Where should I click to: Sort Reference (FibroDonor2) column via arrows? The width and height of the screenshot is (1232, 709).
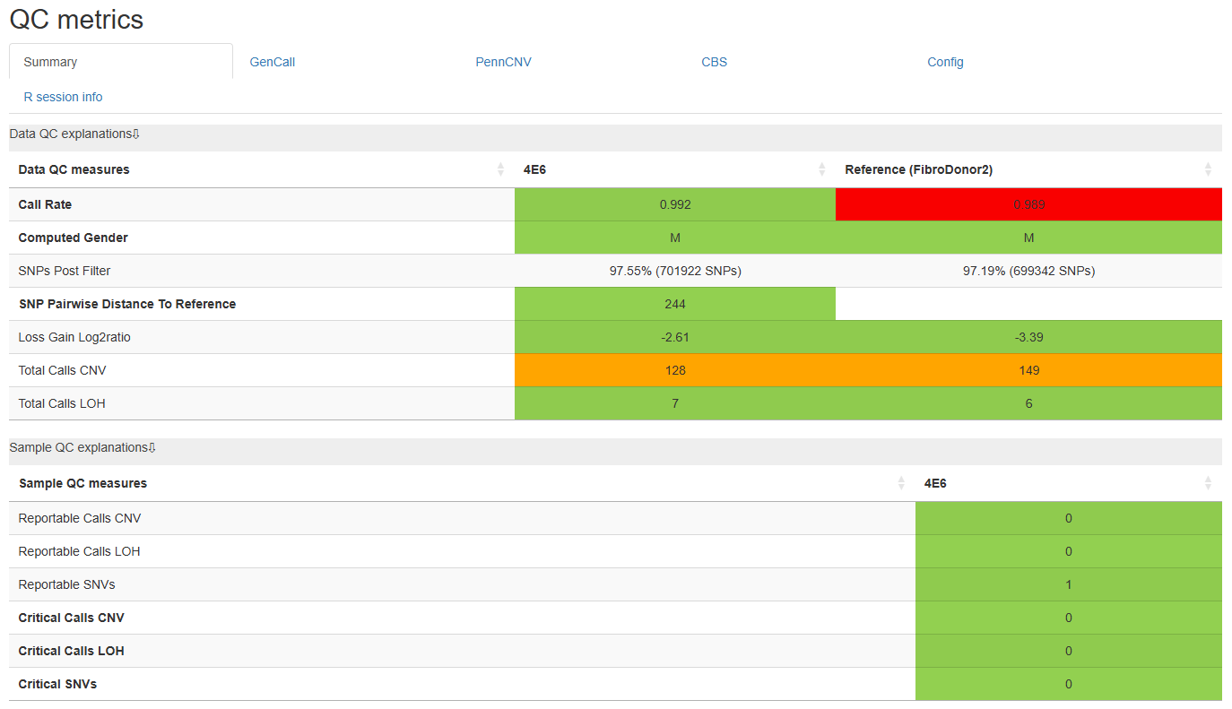tap(1208, 169)
